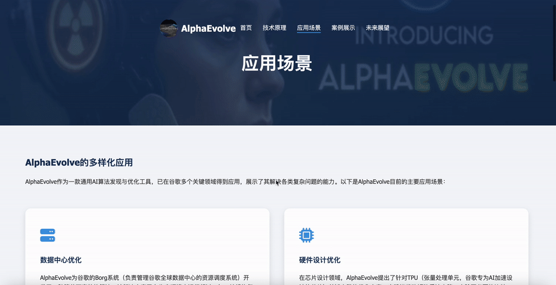This screenshot has height=285, width=556.
Task: Click the AlphaEvolve的多样化应用 section heading
Action: click(79, 163)
